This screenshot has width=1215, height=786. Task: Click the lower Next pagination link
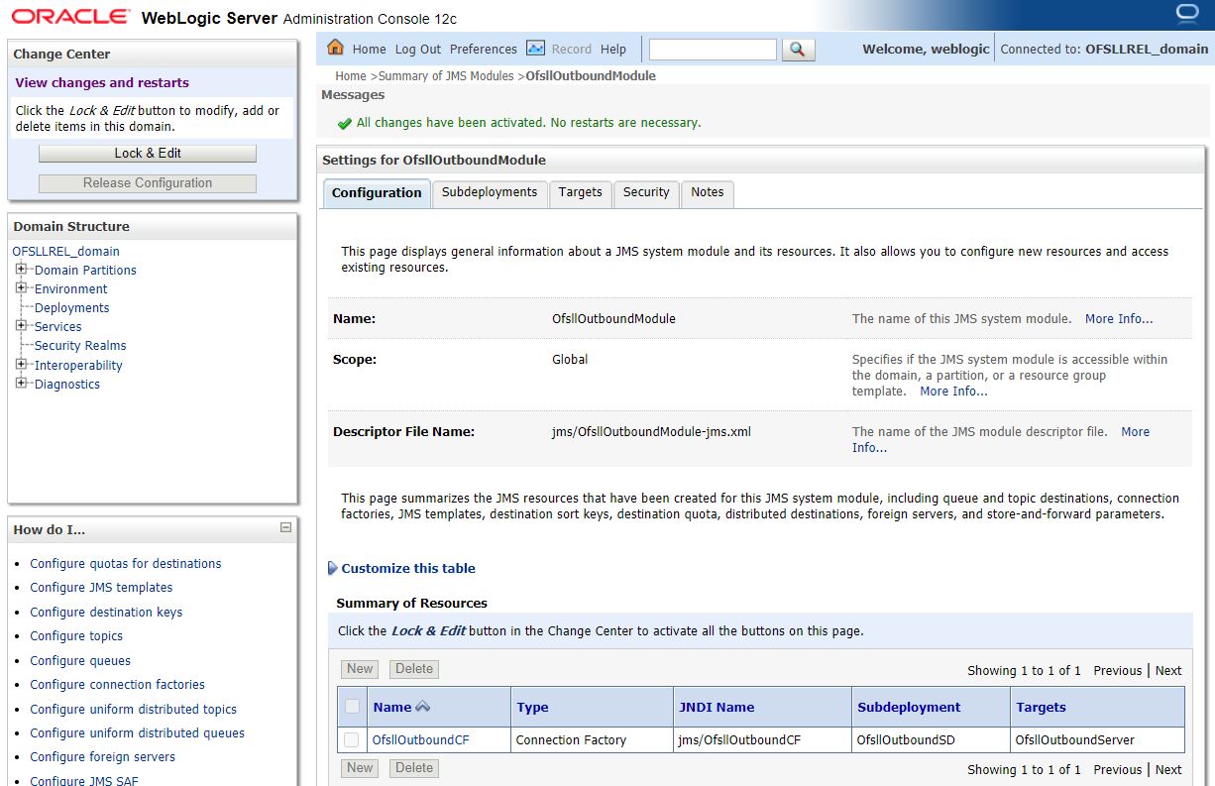1168,769
